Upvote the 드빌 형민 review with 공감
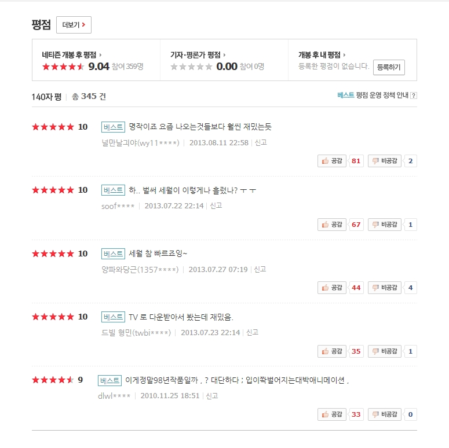 click(332, 351)
